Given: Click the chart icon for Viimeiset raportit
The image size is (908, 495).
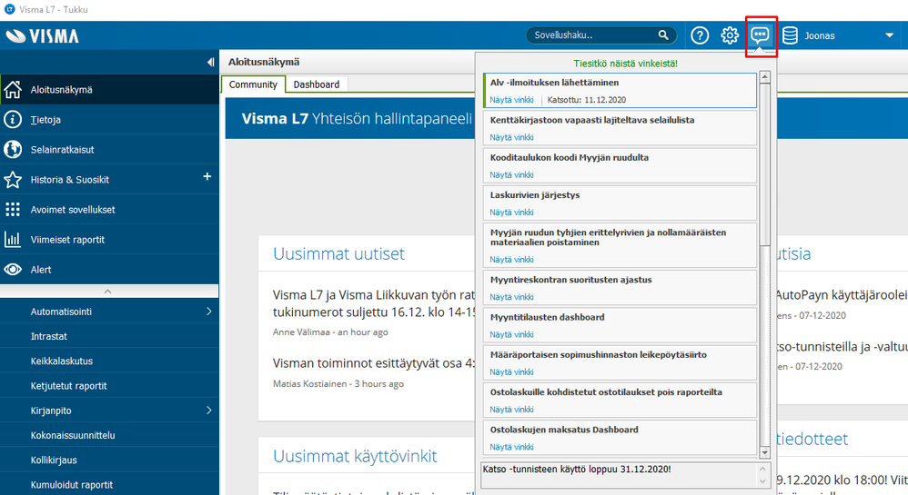Looking at the screenshot, I should pyautogui.click(x=13, y=240).
